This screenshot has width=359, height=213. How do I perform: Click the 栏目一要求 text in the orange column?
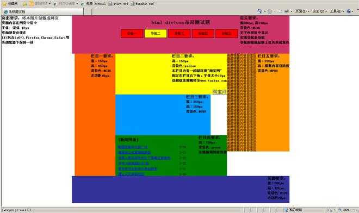(102, 56)
